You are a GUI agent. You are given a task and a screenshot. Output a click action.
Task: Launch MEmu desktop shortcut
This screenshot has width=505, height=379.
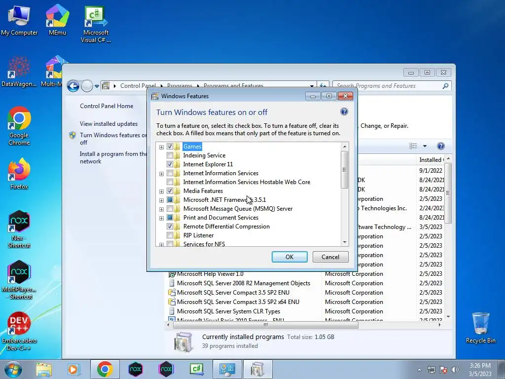[x=57, y=20]
